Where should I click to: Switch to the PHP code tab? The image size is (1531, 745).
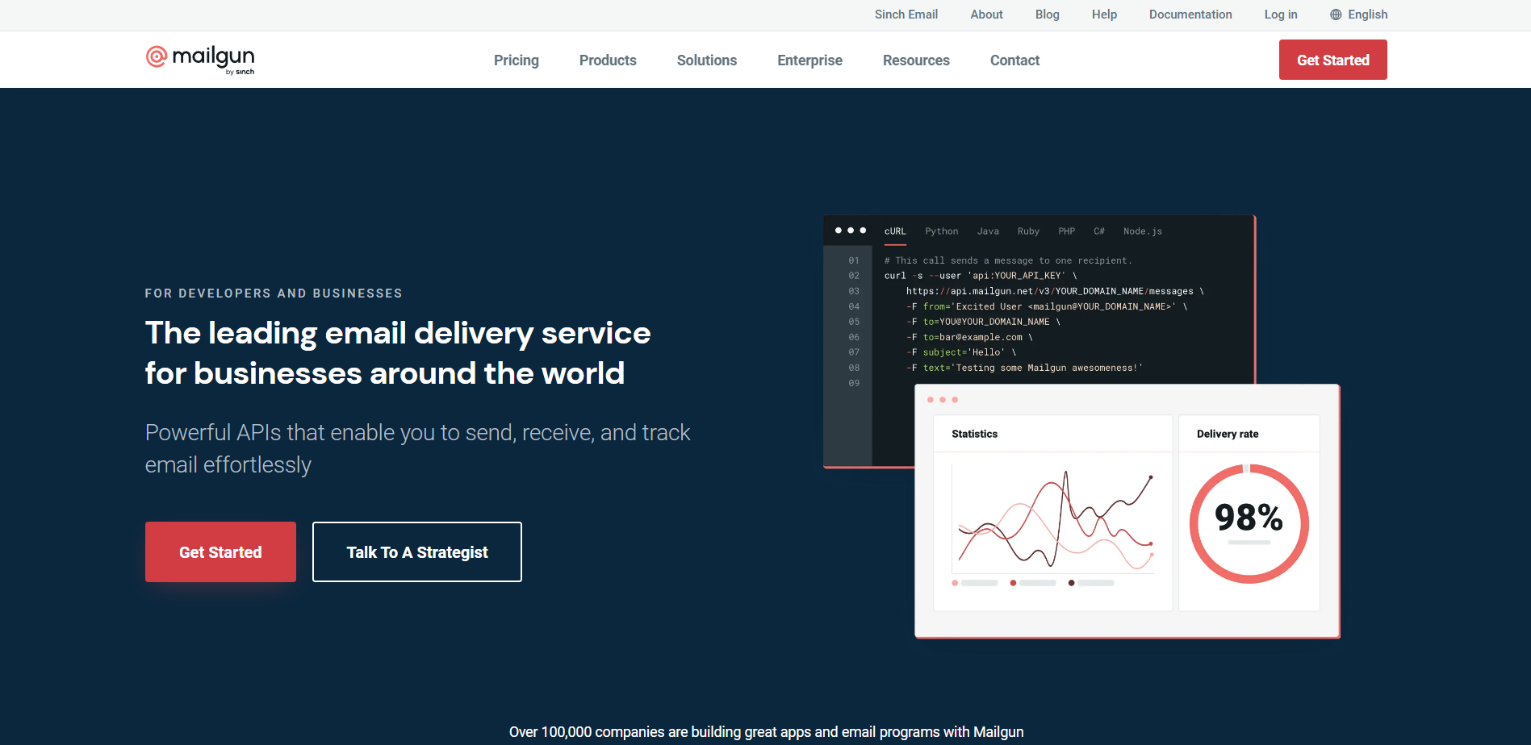[1066, 231]
